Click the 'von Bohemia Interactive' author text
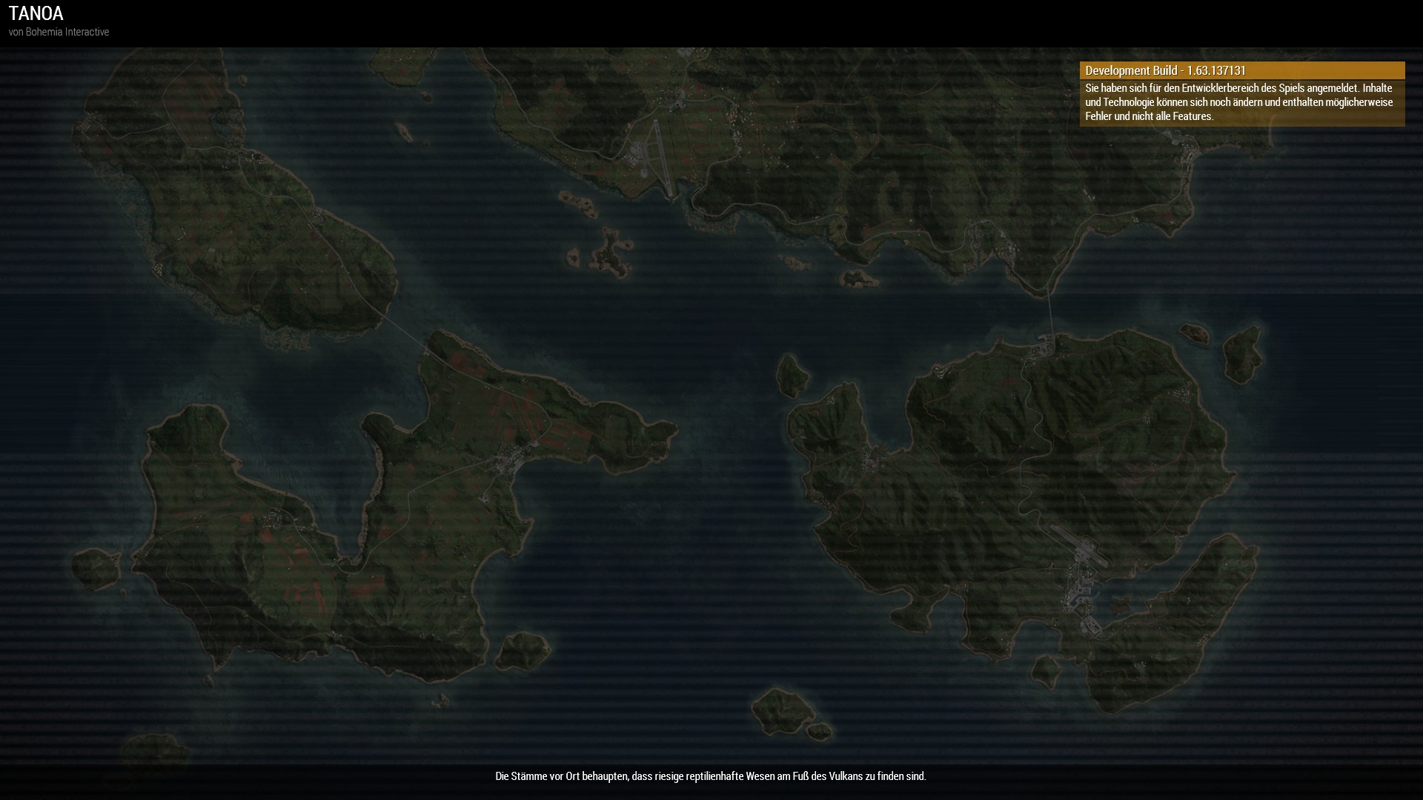 point(59,32)
